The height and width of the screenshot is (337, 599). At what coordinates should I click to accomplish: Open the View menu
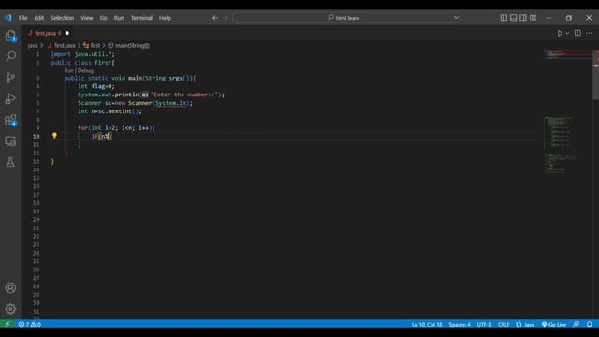[87, 18]
